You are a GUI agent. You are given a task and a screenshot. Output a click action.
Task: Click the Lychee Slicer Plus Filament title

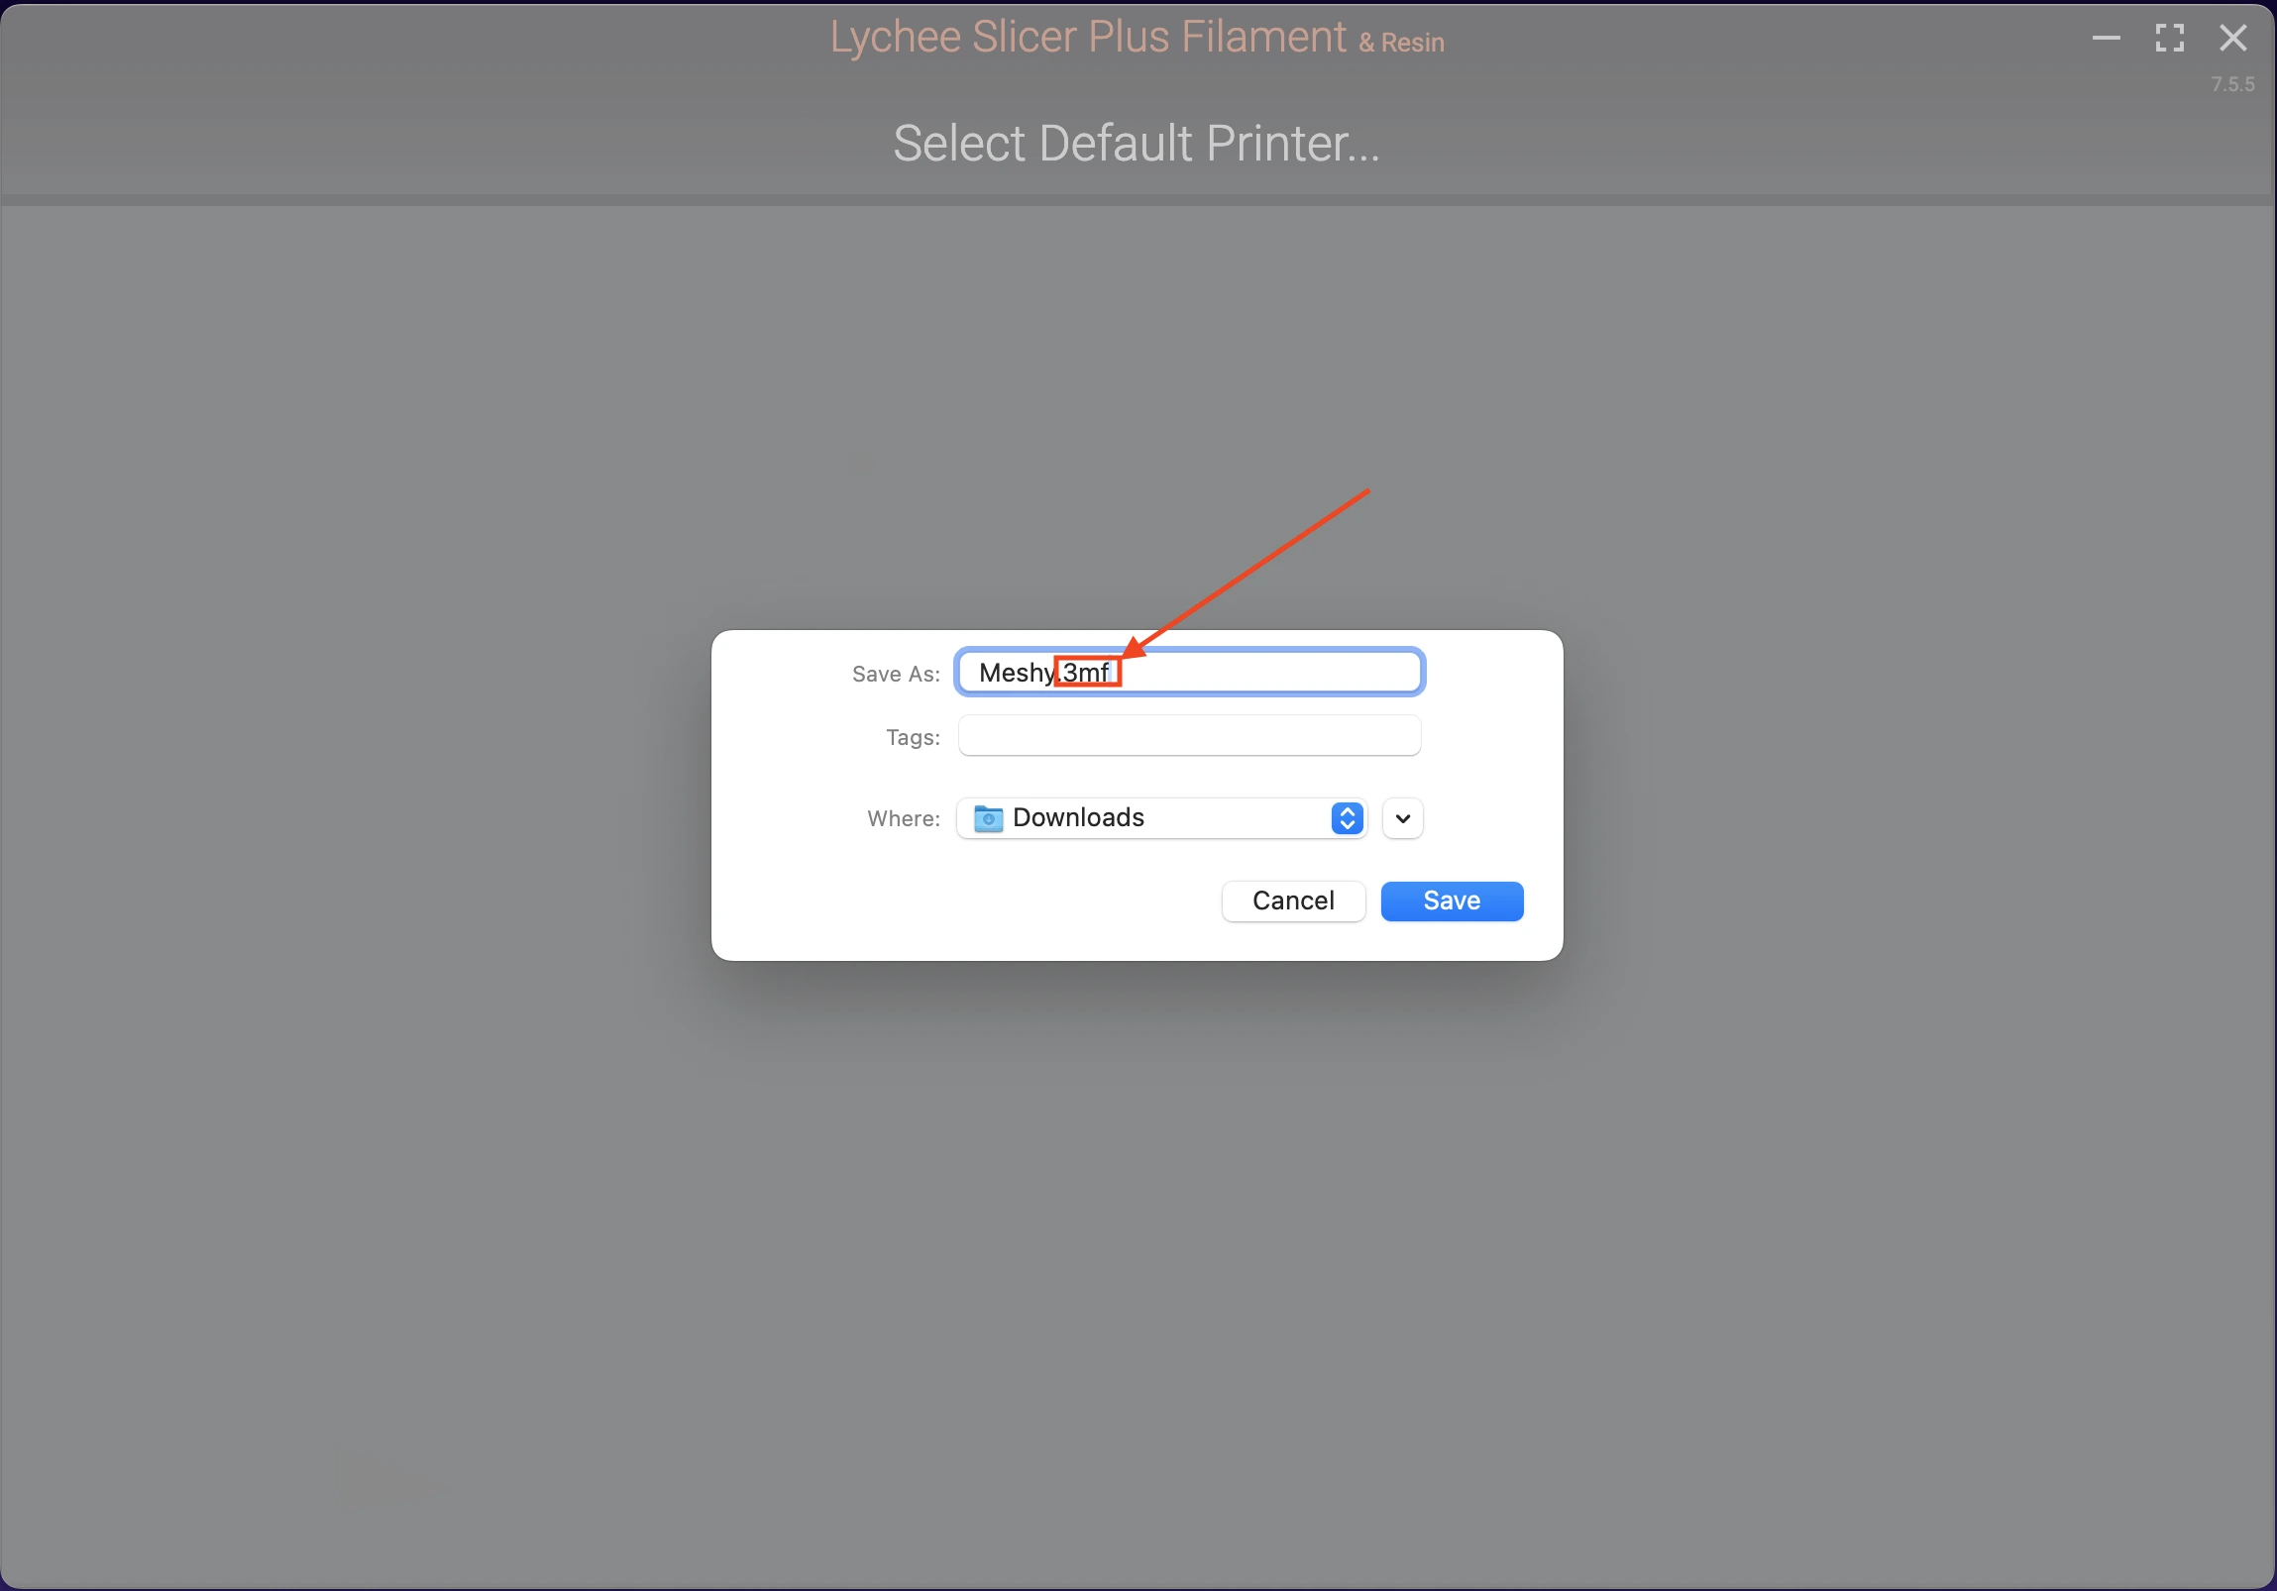[x=1087, y=37]
